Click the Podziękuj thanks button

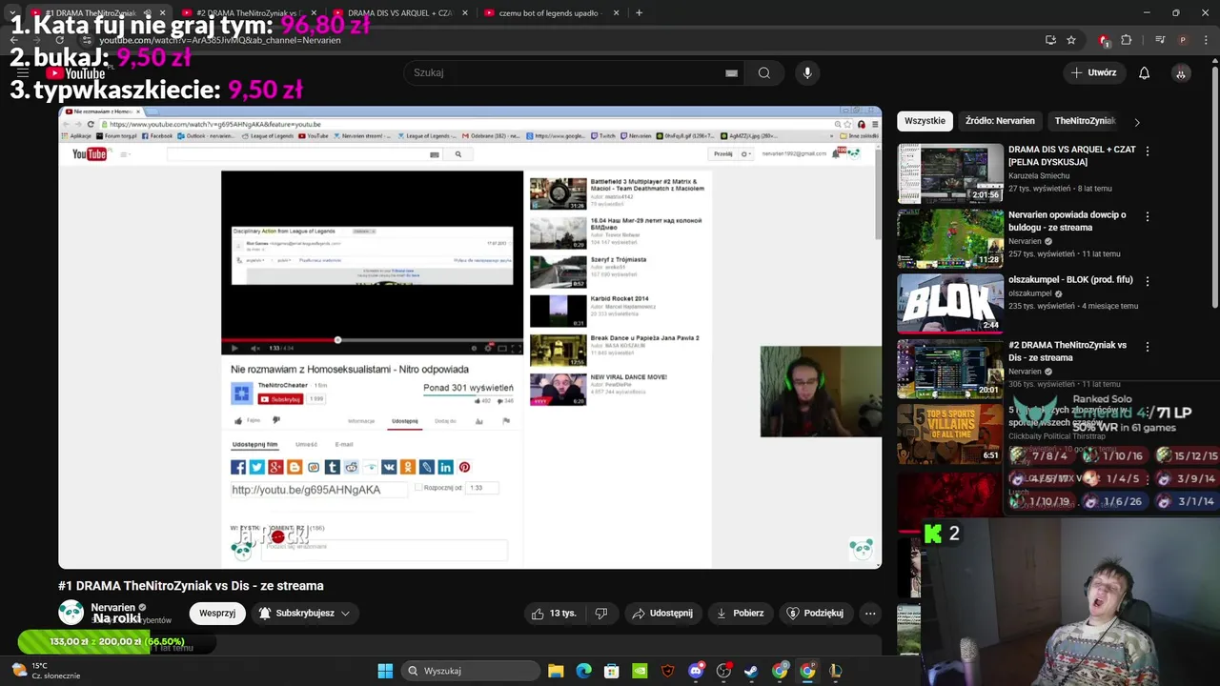(815, 614)
